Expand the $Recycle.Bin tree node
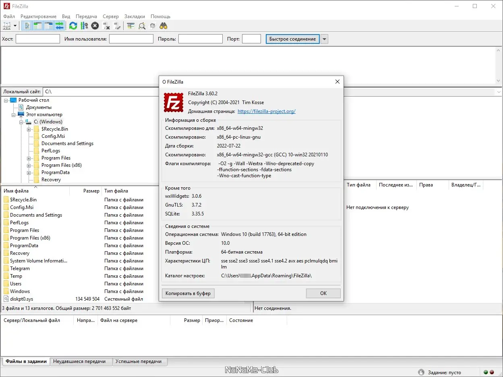503x377 pixels. [29, 129]
